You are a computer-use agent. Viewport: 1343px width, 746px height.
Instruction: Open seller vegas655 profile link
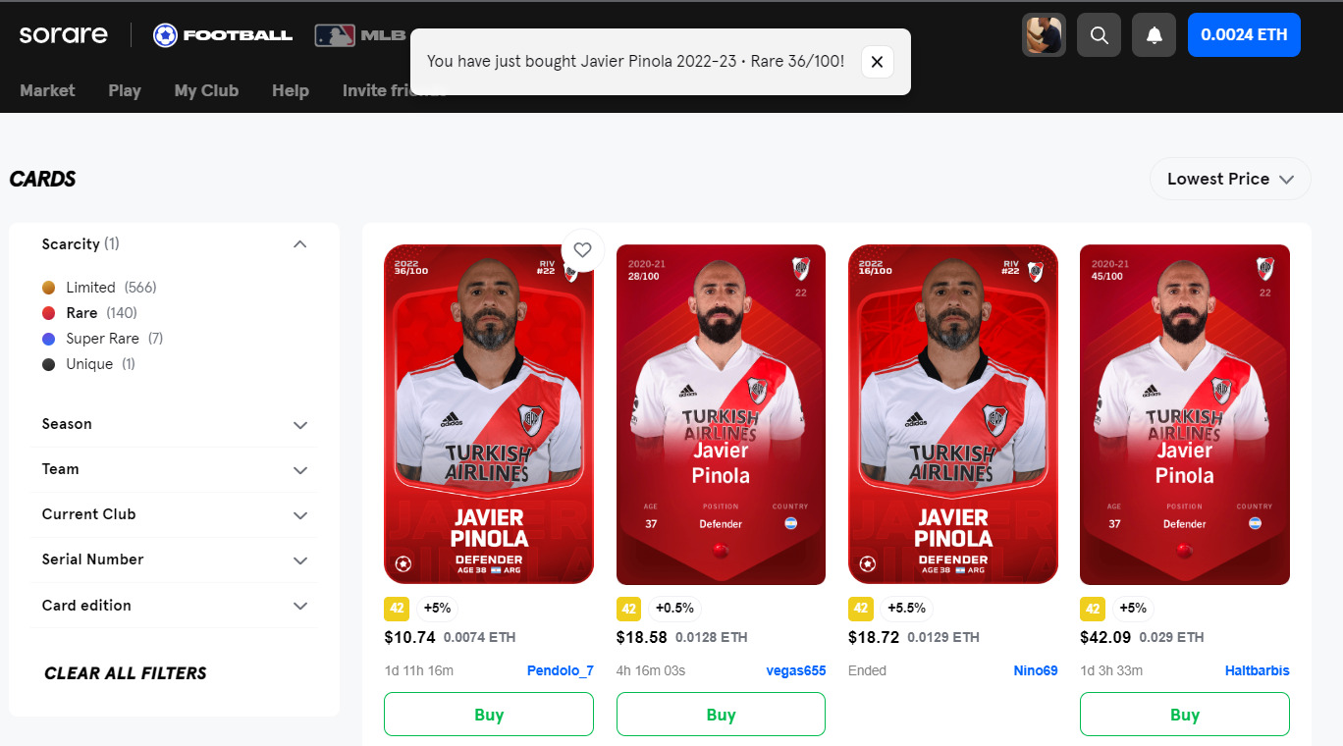click(796, 670)
